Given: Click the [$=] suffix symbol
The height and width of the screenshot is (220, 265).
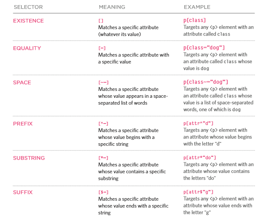Looking at the screenshot, I should click(x=103, y=193).
